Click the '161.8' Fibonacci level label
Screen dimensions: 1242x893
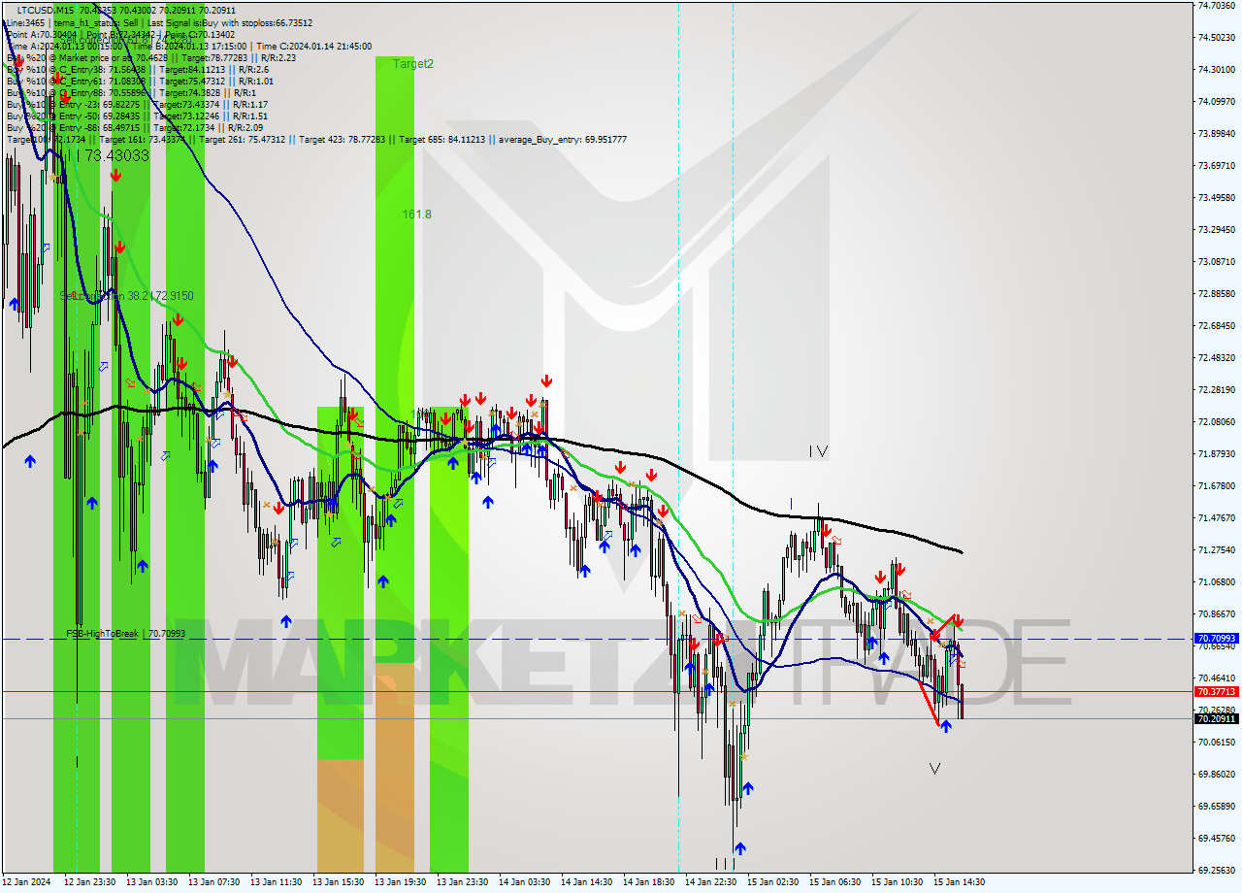pyautogui.click(x=417, y=214)
